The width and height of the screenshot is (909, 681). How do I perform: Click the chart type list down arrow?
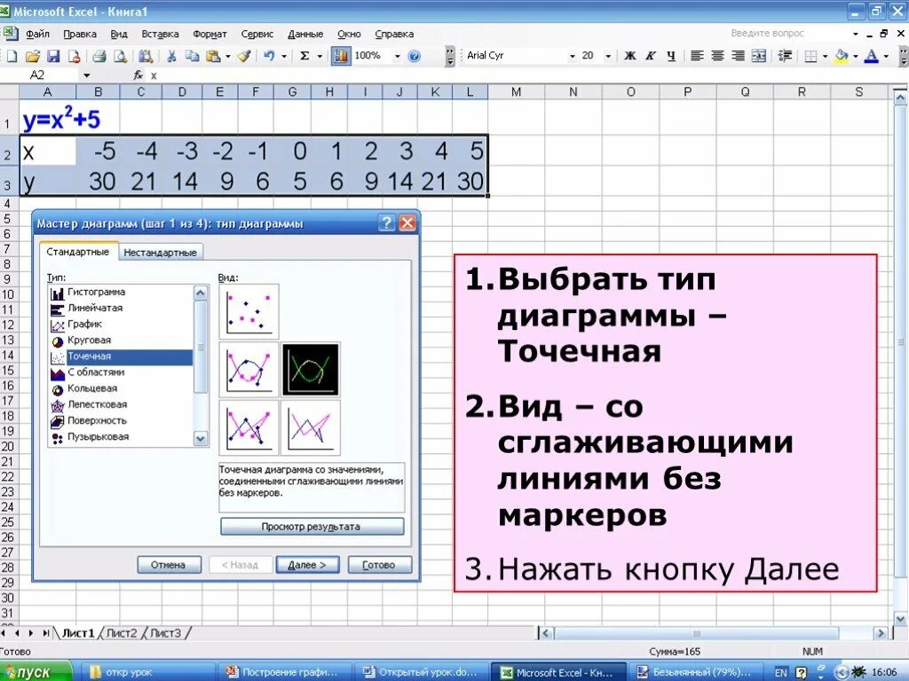pyautogui.click(x=201, y=438)
